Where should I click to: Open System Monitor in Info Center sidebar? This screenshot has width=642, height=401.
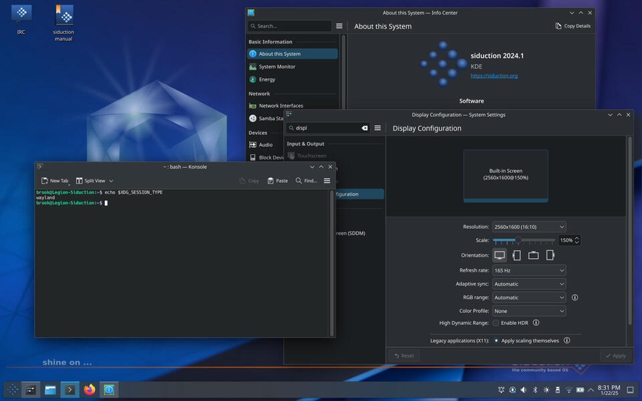(x=293, y=67)
